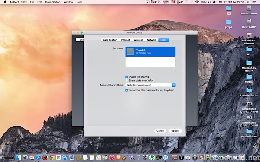Click US flag input source icon
This screenshot has width=260, height=162.
pyautogui.click(x=220, y=2)
